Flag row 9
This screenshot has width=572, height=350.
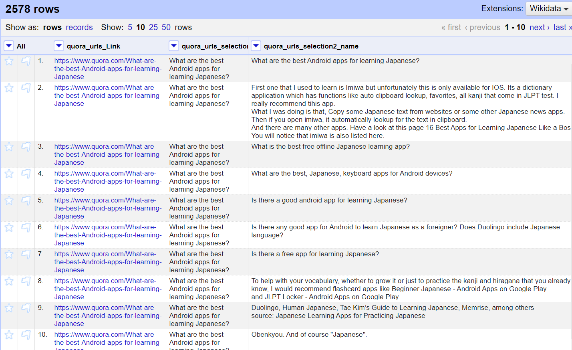(26, 308)
